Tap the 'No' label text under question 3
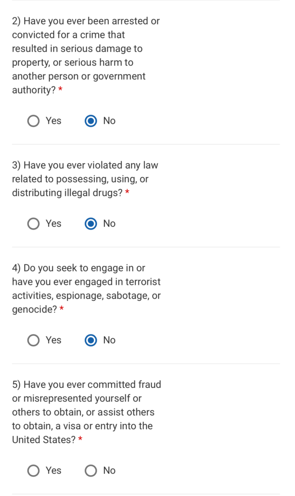The height and width of the screenshot is (496, 295). [x=109, y=223]
